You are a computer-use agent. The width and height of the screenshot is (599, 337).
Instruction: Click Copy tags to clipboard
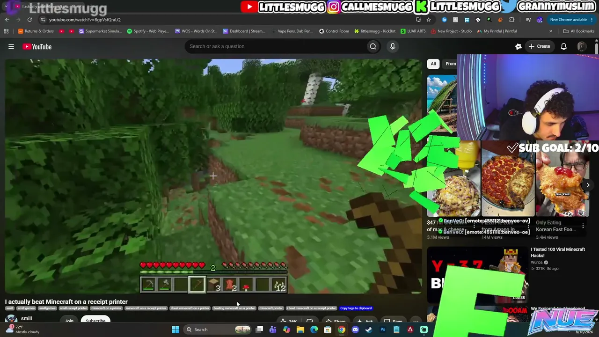pyautogui.click(x=356, y=308)
